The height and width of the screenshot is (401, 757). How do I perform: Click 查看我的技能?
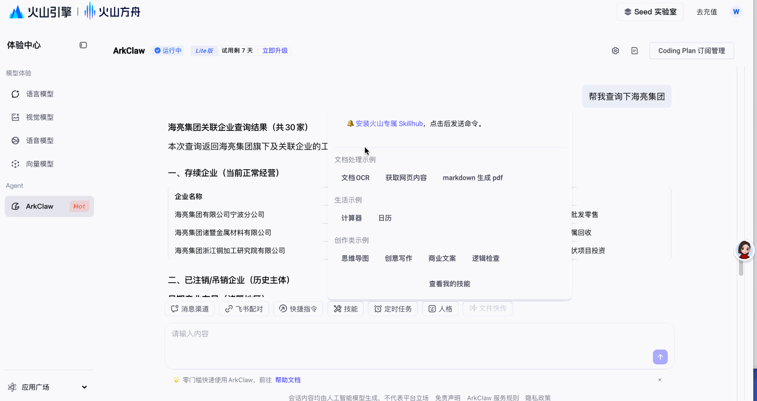449,284
